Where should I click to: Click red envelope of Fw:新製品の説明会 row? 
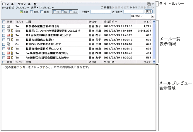pos(8,53)
